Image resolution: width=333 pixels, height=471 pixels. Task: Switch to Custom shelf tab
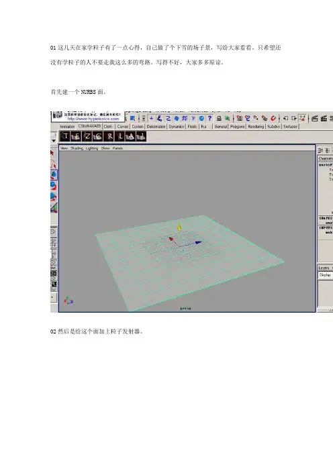pyautogui.click(x=138, y=127)
